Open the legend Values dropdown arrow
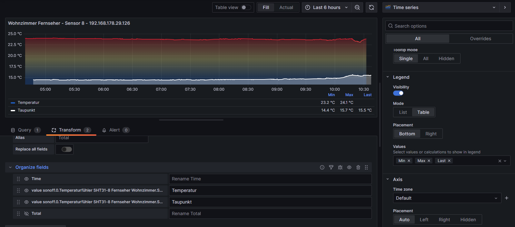Image resolution: width=515 pixels, height=227 pixels. click(505, 161)
